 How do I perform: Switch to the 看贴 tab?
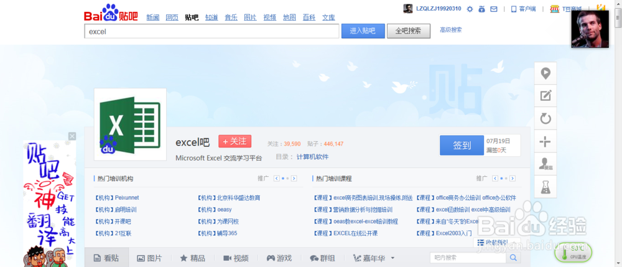(x=107, y=258)
